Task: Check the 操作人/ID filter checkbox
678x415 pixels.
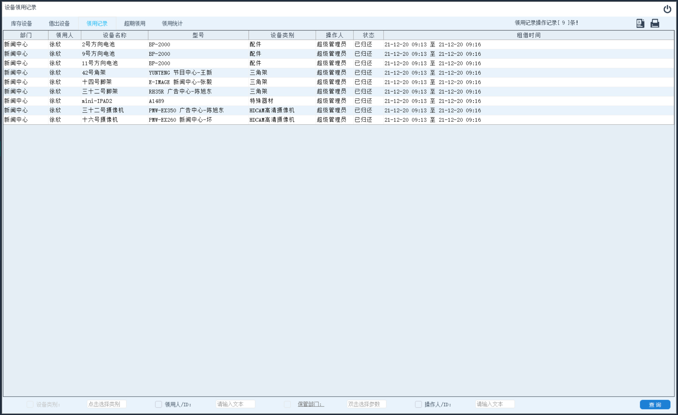Action: click(418, 404)
